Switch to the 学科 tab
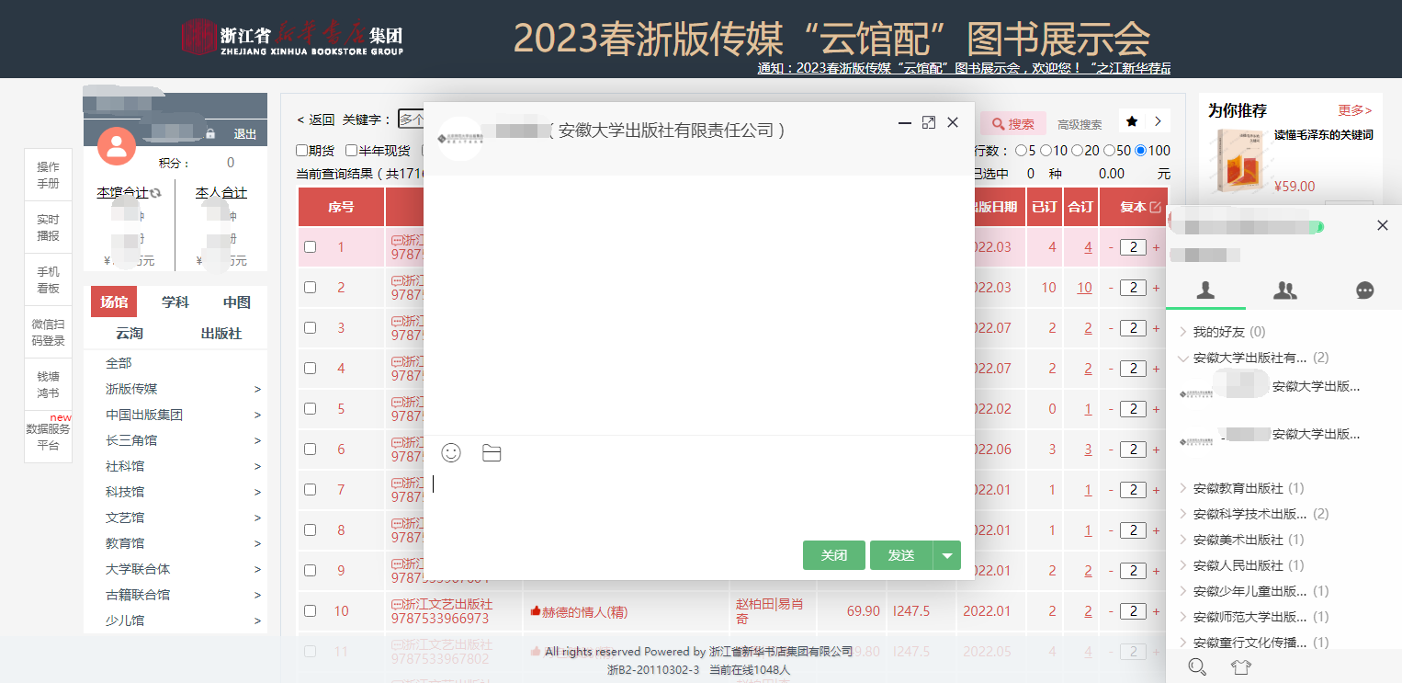Image resolution: width=1402 pixels, height=683 pixels. [x=175, y=302]
